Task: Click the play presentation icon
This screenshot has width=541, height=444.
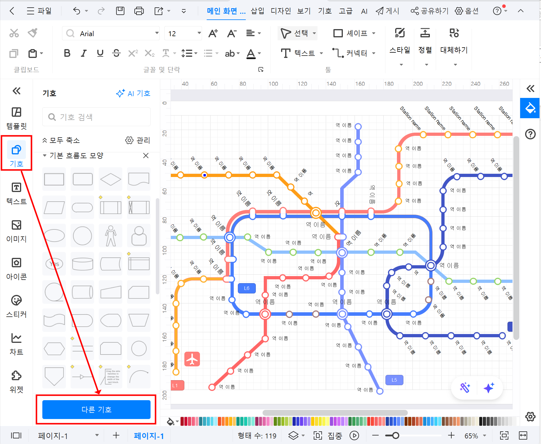Action: point(354,435)
